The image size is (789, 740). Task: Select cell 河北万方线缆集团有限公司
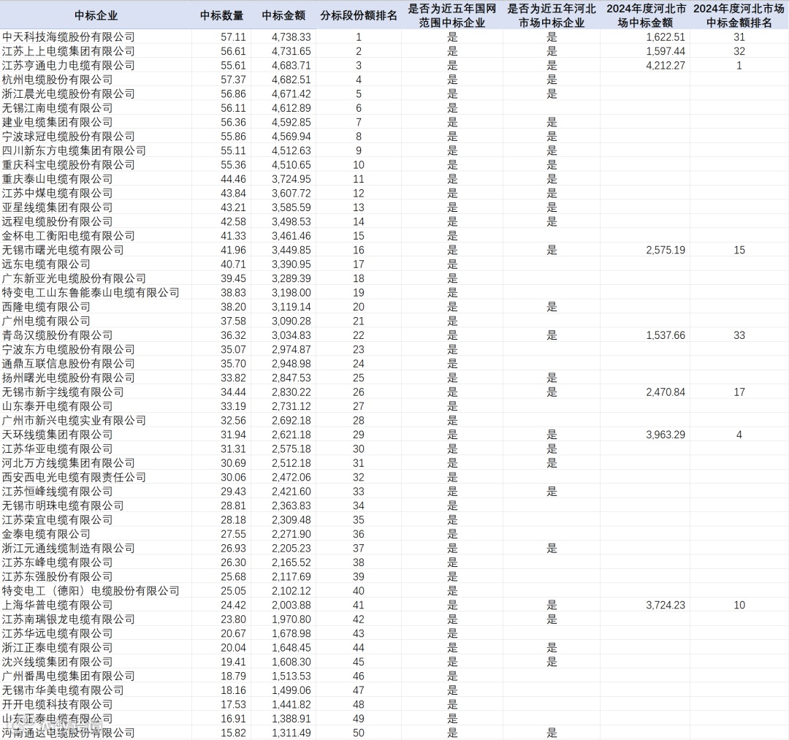coord(69,463)
